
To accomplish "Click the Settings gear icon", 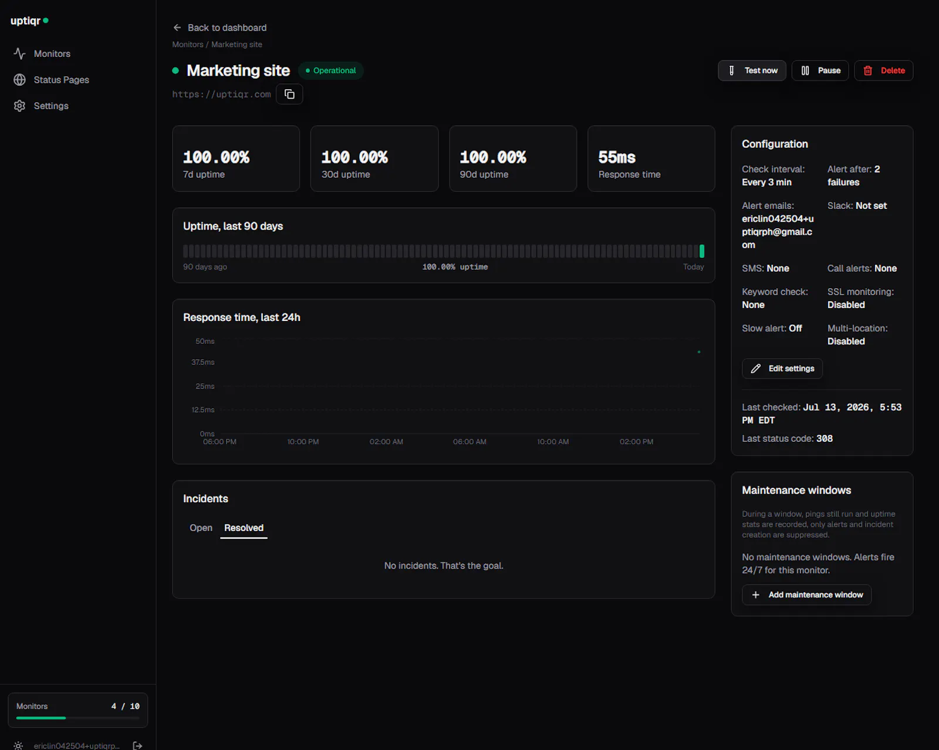I will 19,106.
